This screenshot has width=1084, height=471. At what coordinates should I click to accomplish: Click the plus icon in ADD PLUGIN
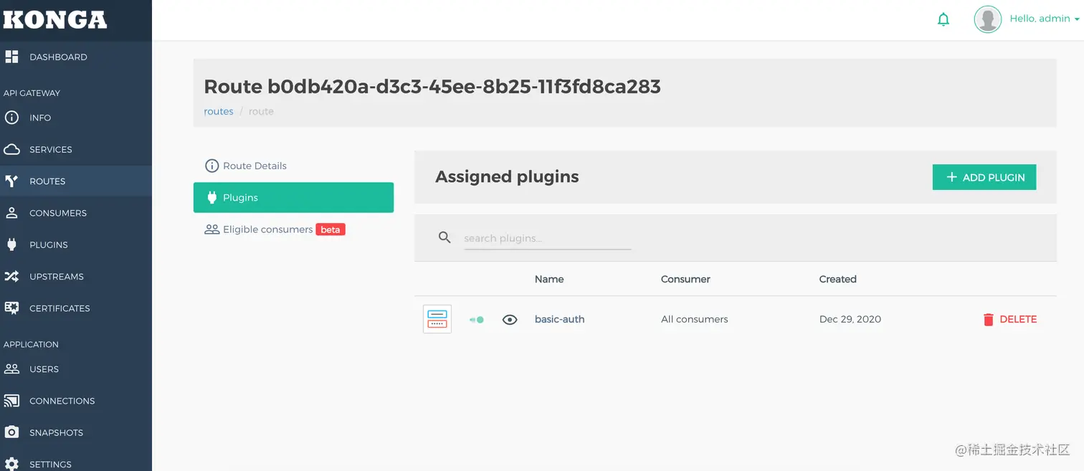[x=951, y=177]
